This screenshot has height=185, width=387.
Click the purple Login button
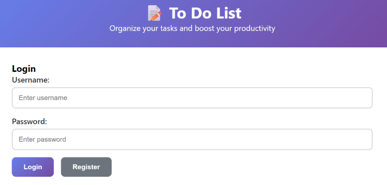(33, 167)
